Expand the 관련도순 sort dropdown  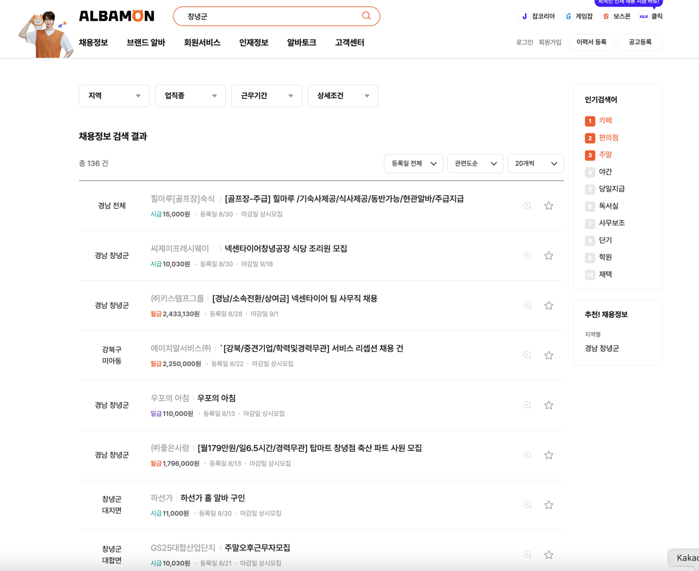coord(475,163)
